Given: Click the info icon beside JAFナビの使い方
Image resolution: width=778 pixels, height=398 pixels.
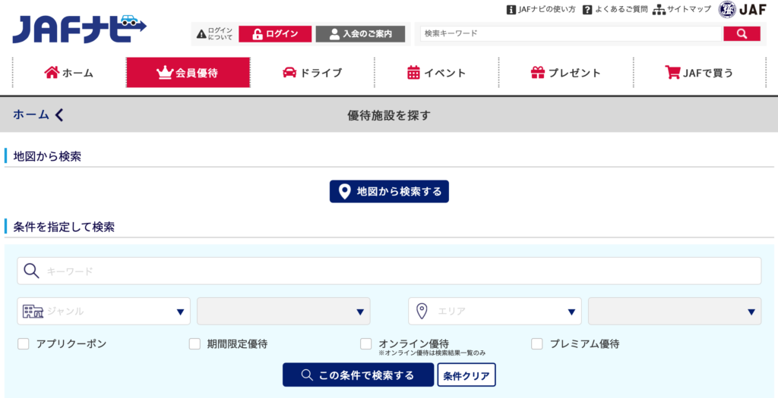Looking at the screenshot, I should tap(511, 9).
